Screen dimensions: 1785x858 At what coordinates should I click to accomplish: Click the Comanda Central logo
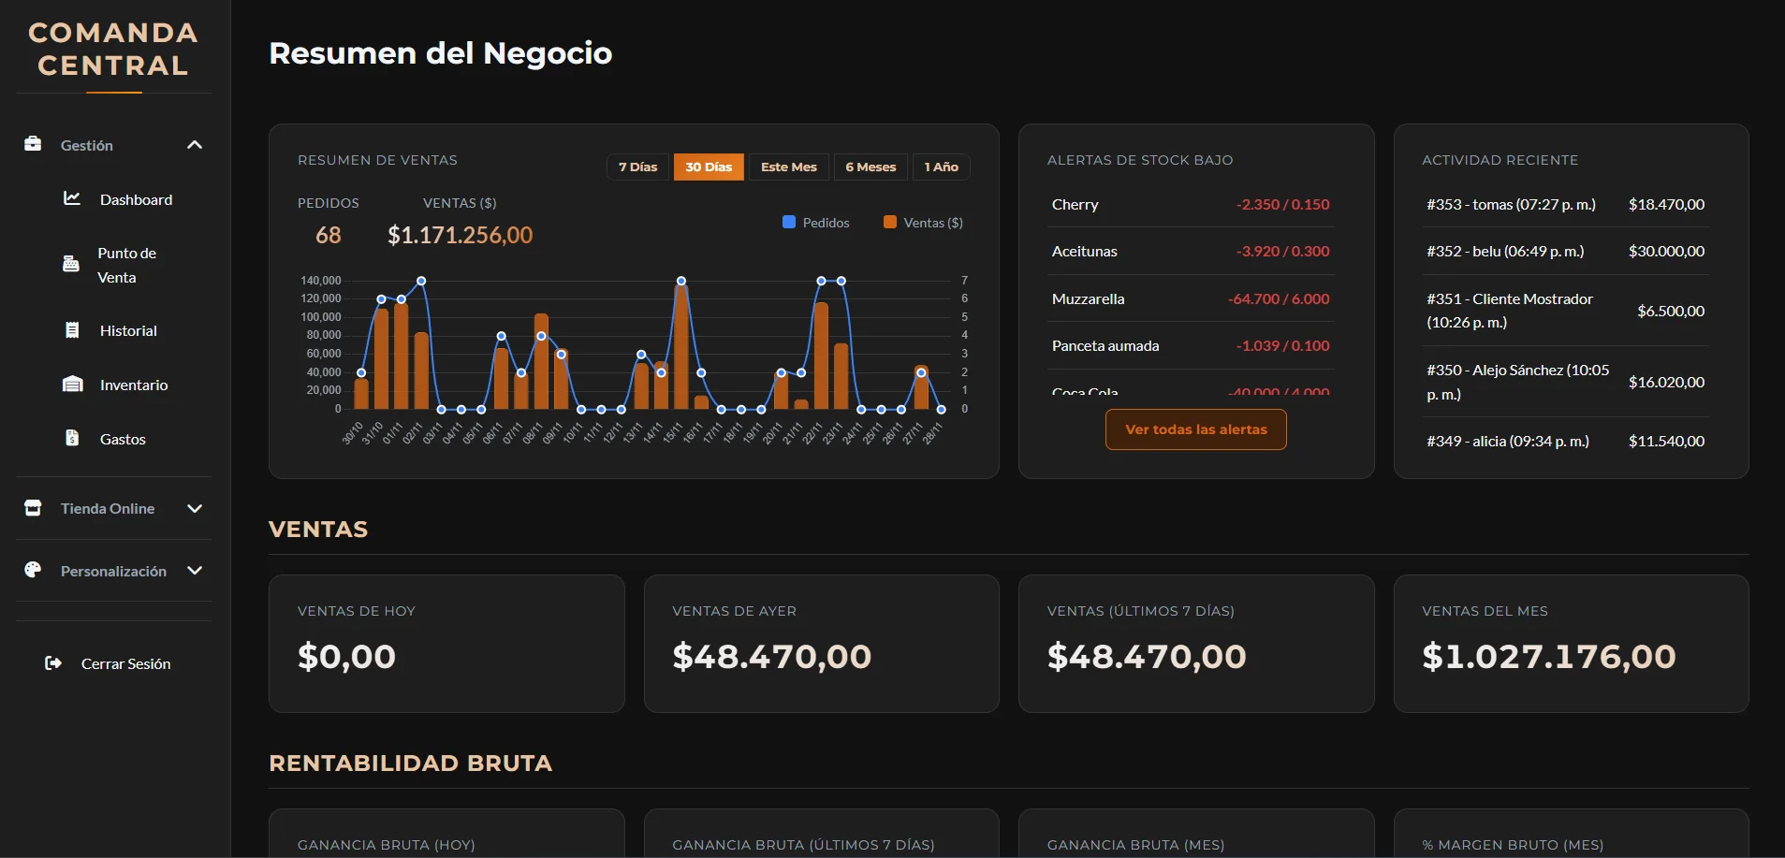(x=113, y=50)
